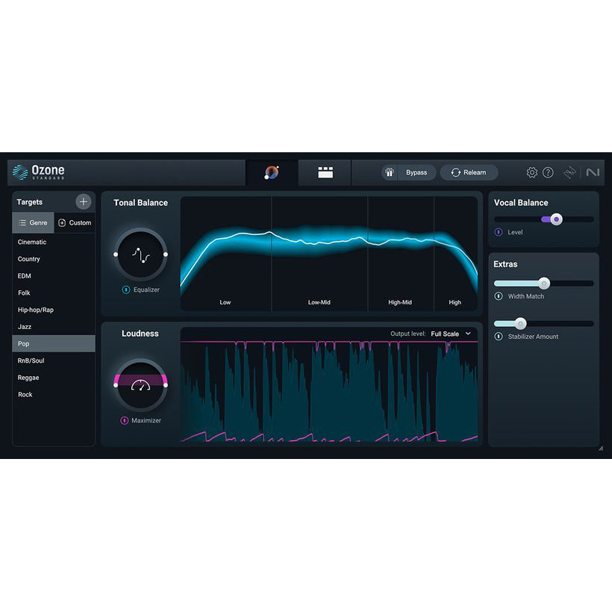Viewport: 612px width, 612px height.
Task: Switch to the Custom tab
Action: (75, 222)
